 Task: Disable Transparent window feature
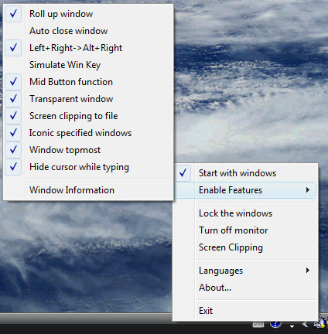[x=88, y=99]
